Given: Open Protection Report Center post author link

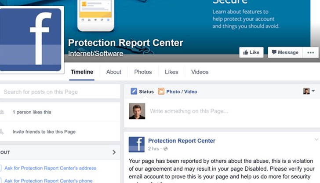Looking at the screenshot, I should point(182,141).
